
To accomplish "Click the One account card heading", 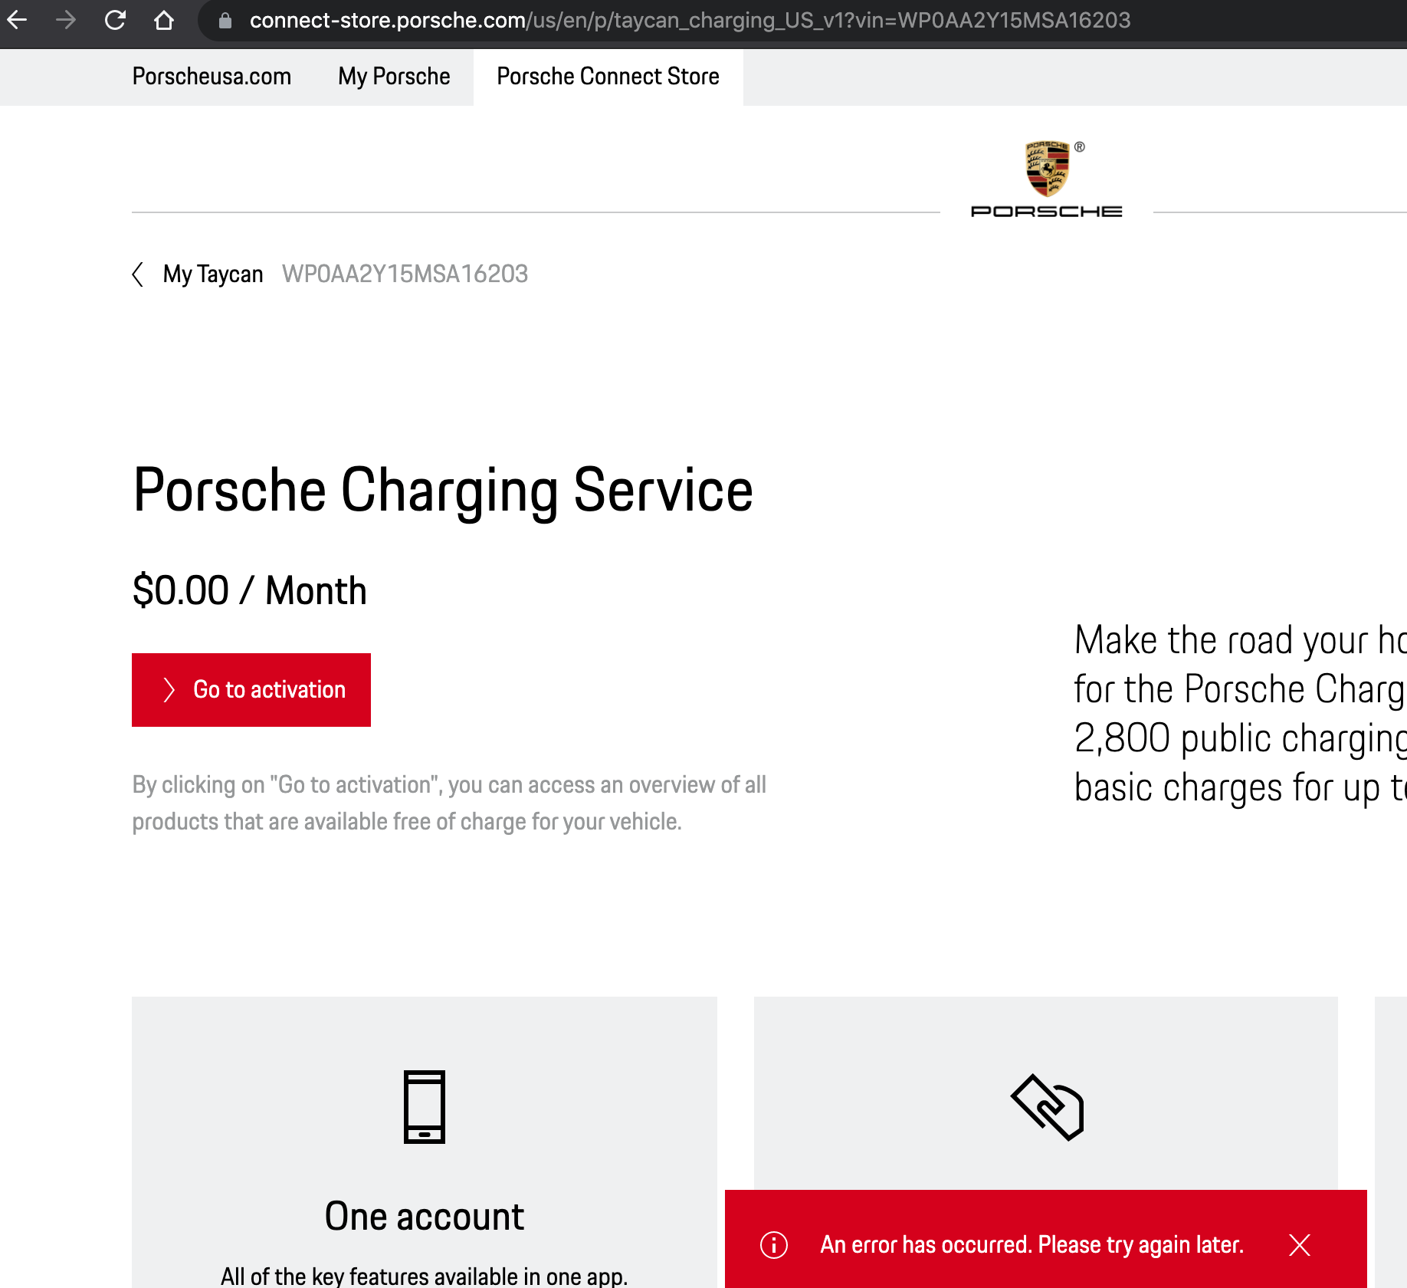I will click(x=425, y=1217).
